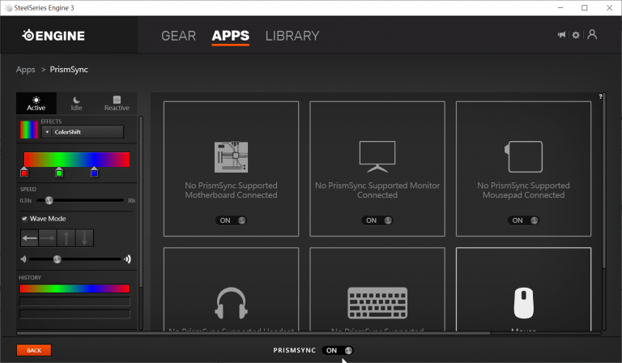Close the SteelSeries Engine 3 window
The width and height of the screenshot is (622, 363).
[609, 7]
